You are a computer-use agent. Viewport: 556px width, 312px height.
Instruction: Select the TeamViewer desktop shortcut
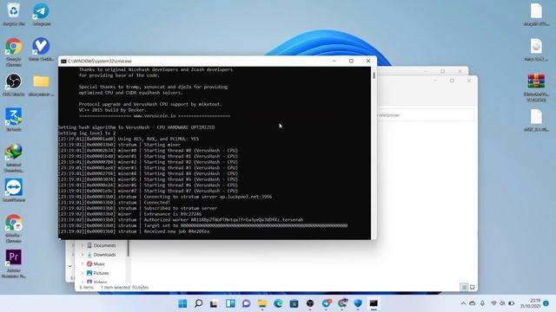click(14, 188)
